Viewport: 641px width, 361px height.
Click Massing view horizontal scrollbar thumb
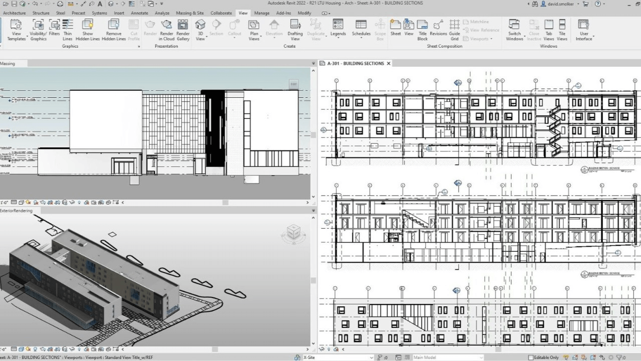225,203
